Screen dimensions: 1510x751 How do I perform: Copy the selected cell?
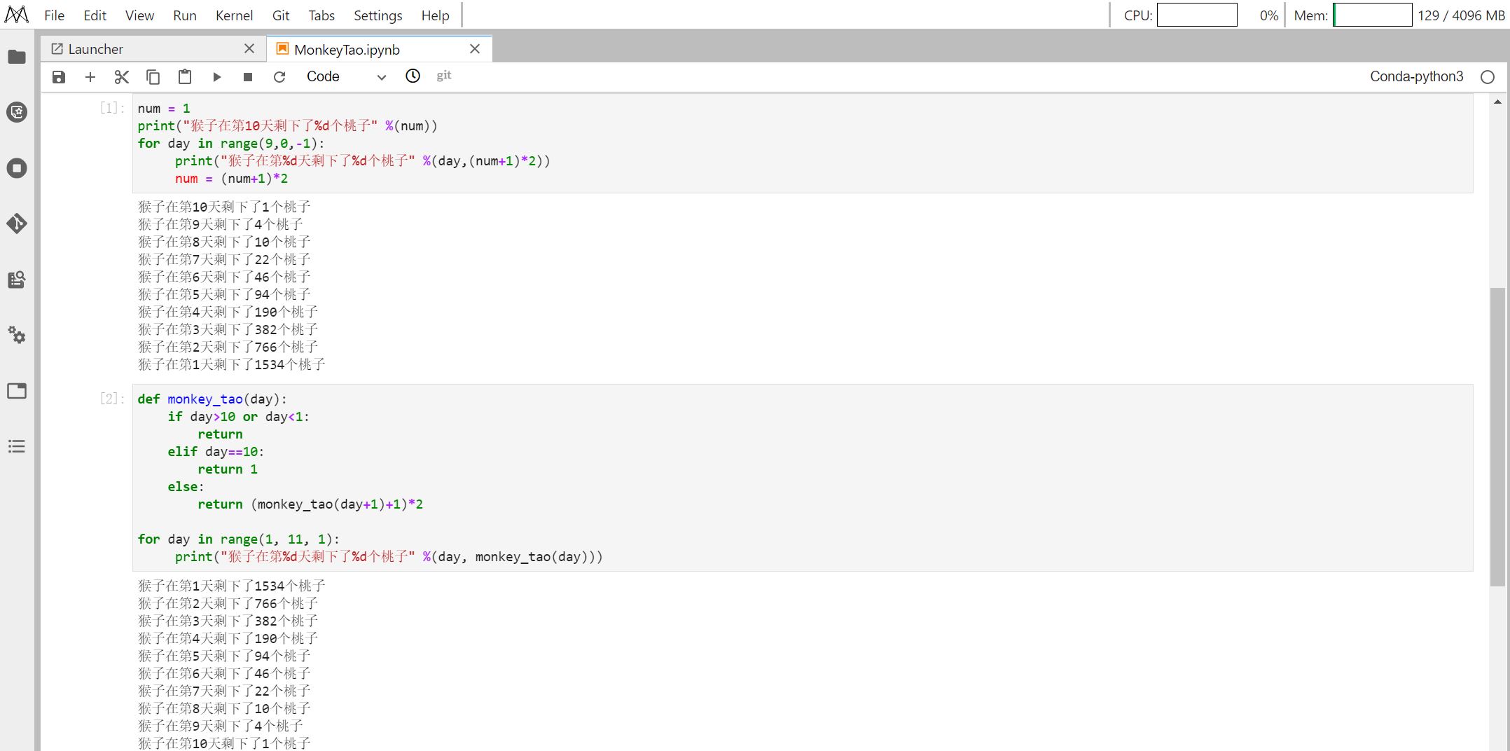pos(153,77)
